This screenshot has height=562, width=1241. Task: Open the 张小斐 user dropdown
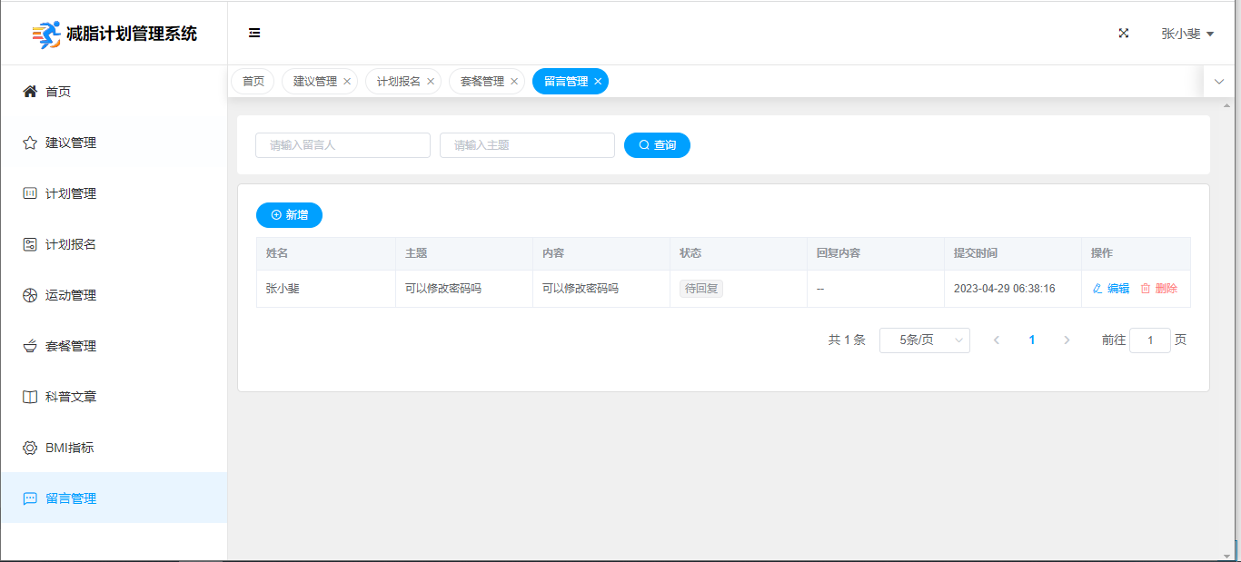point(1187,34)
